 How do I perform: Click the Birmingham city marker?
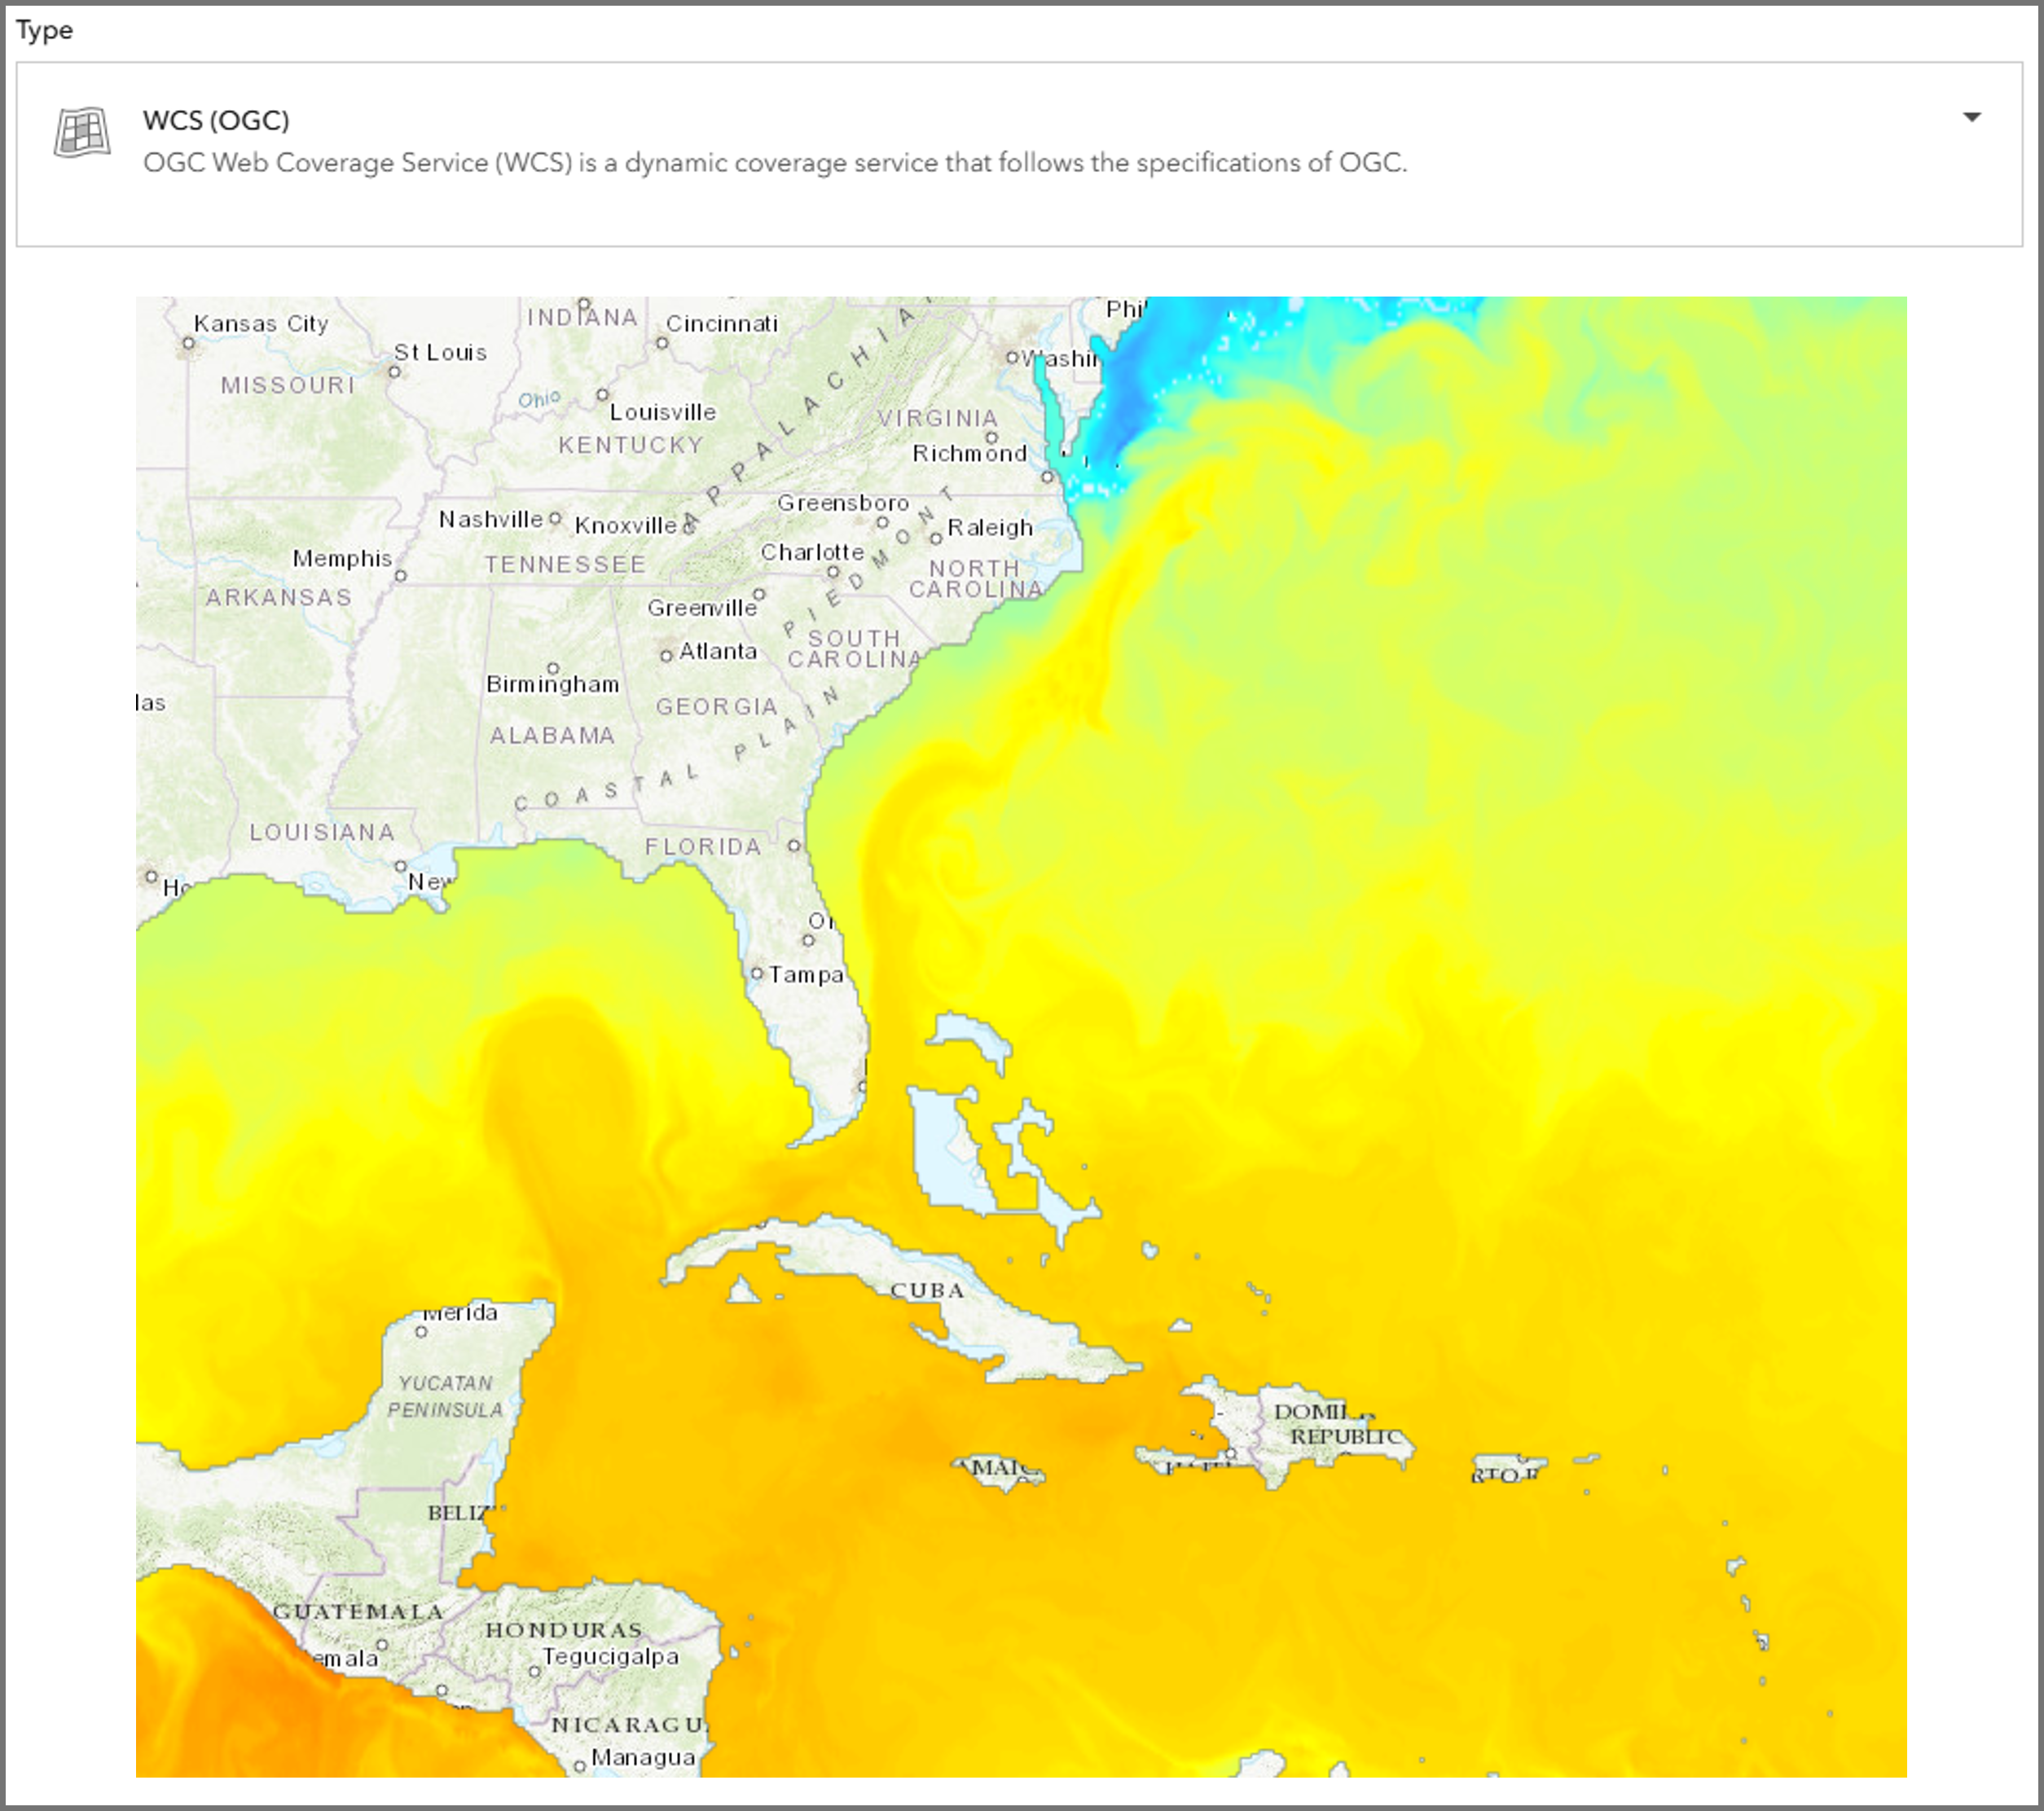click(x=553, y=668)
